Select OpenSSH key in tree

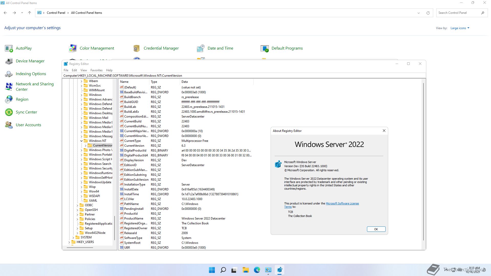coord(91,210)
